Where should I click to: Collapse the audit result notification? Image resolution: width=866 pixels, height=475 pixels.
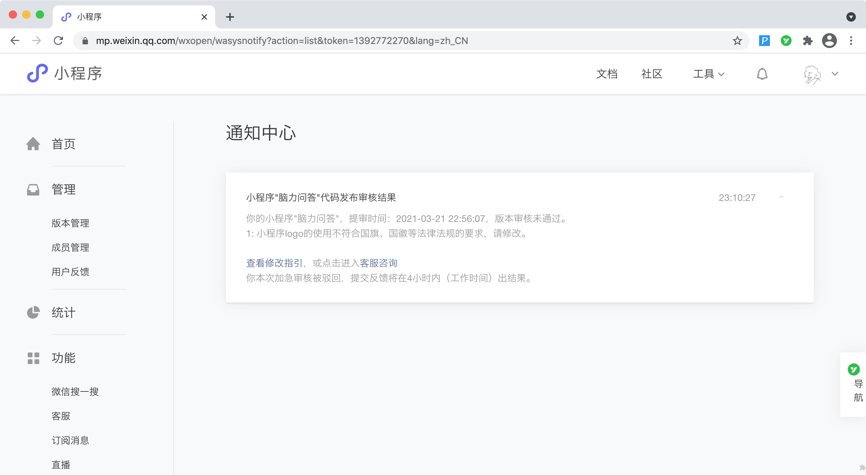click(x=781, y=197)
